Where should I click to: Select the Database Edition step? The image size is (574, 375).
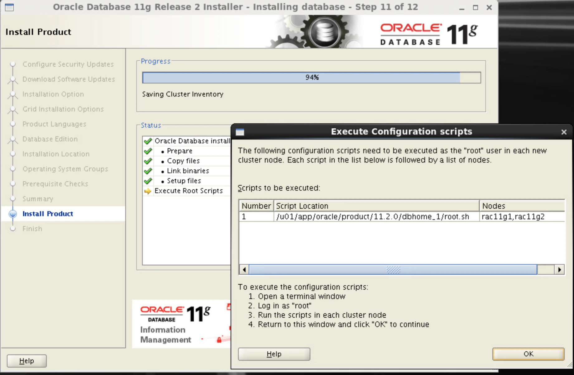point(50,139)
